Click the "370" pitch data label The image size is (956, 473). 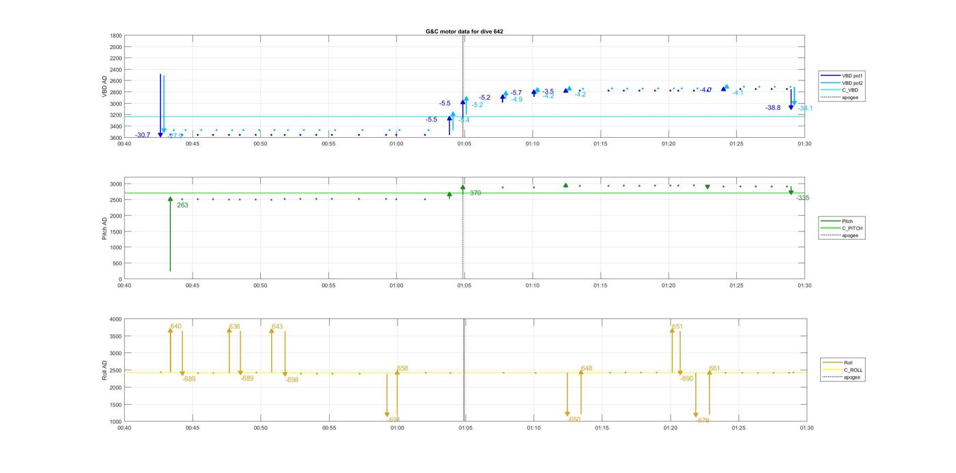click(475, 193)
